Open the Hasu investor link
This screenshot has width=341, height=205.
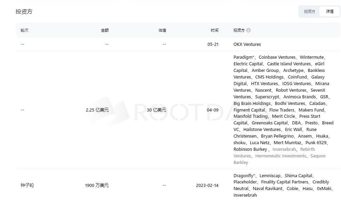tap(308, 188)
